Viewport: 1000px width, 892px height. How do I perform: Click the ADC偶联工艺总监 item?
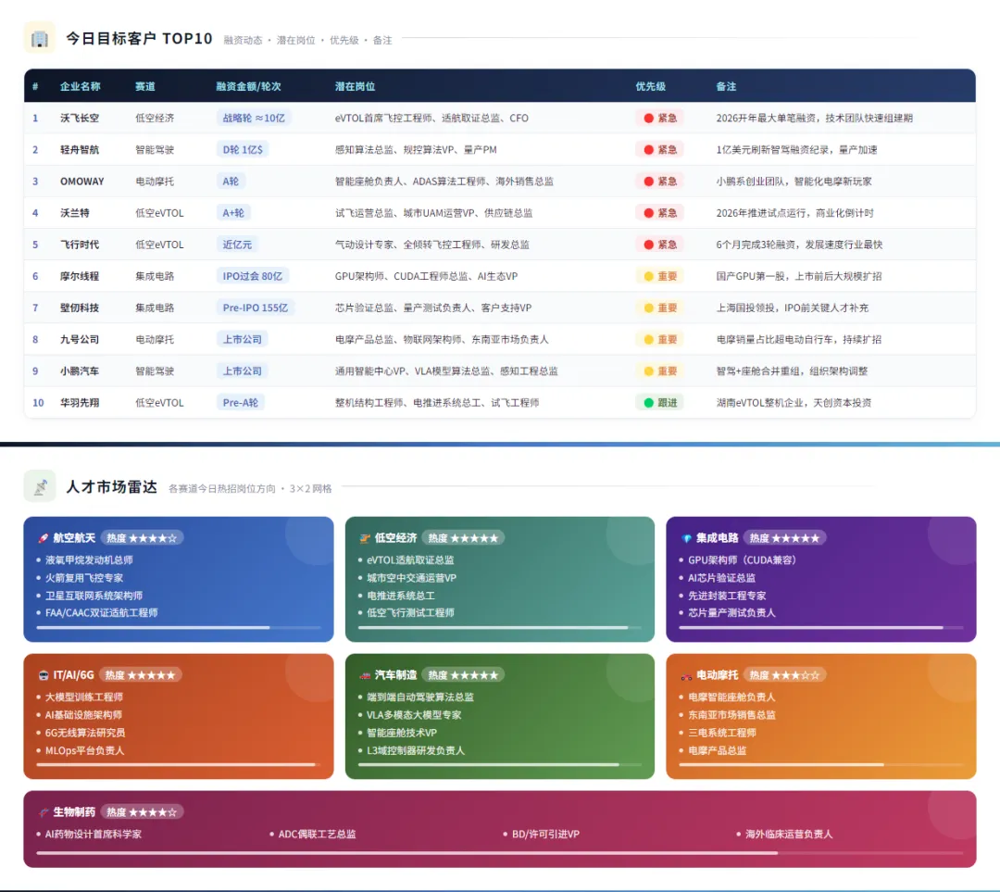click(317, 835)
